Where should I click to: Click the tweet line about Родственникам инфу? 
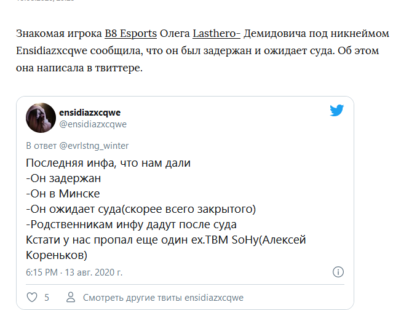tap(132, 224)
